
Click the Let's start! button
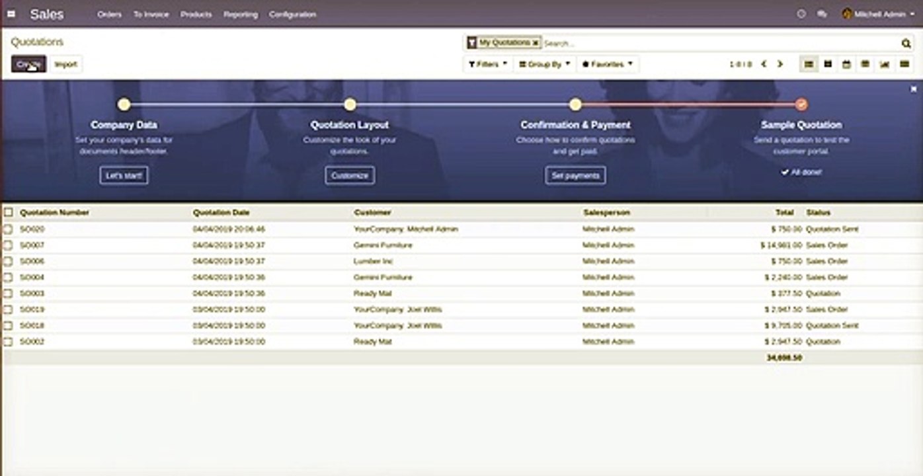(x=124, y=176)
